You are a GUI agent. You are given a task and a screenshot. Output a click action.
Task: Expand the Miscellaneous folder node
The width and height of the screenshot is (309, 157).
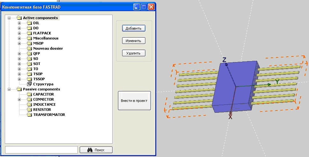19,38
